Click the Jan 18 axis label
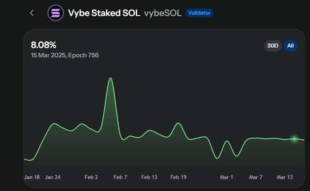Screen dimensions: 310x191 coord(32,177)
